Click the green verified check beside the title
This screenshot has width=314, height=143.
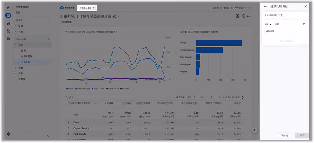point(115,17)
